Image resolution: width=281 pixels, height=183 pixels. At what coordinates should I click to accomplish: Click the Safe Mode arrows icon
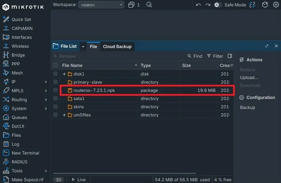click(x=252, y=5)
